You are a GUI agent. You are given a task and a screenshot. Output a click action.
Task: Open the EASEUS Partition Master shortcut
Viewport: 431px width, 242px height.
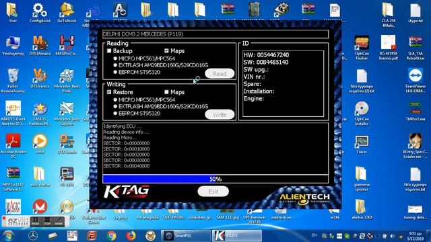40,113
